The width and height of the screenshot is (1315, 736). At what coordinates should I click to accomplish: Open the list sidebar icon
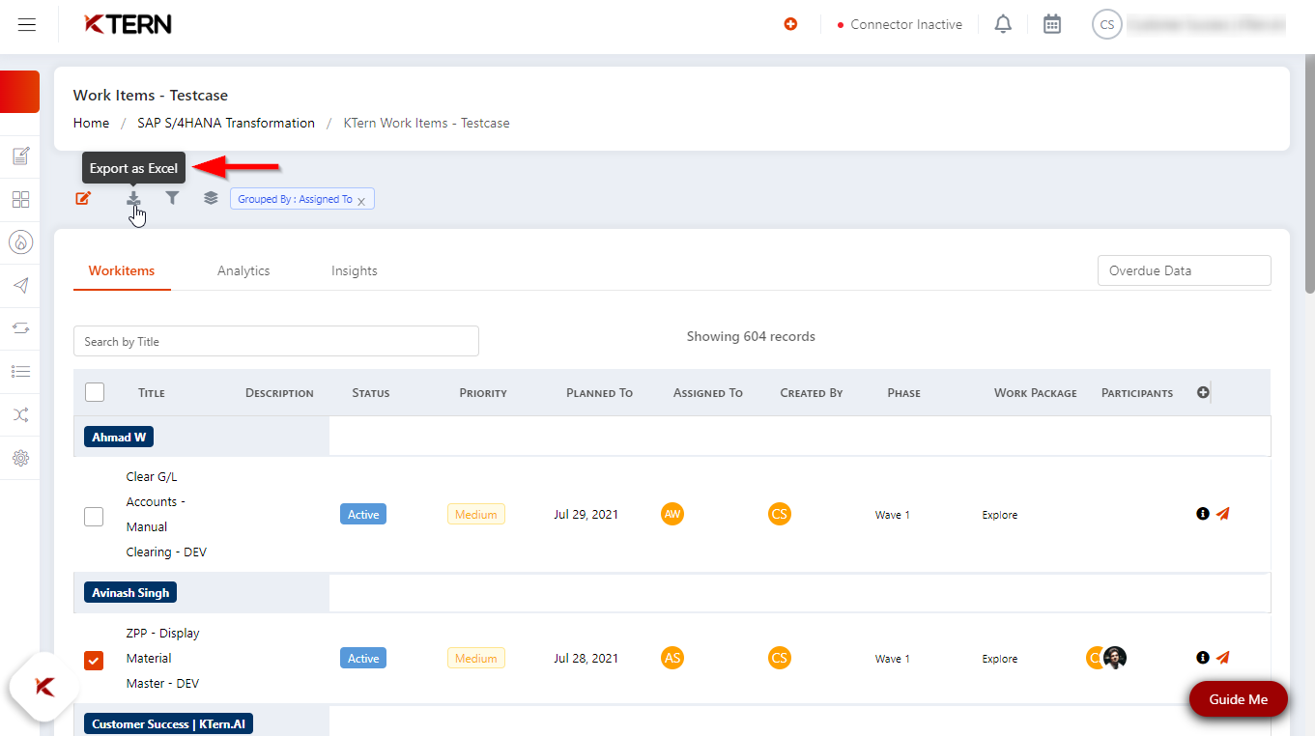point(20,372)
